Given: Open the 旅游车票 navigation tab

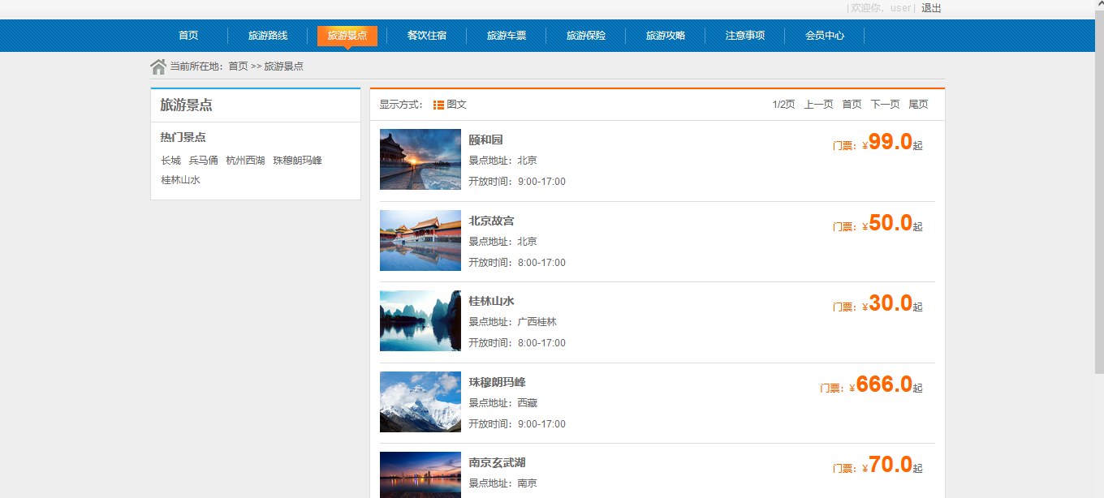Looking at the screenshot, I should click(x=507, y=36).
